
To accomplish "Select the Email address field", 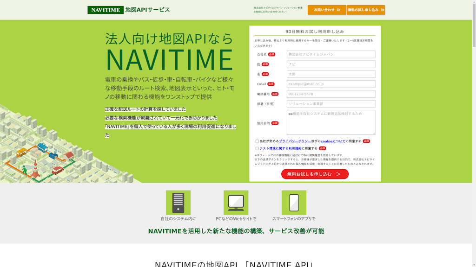I will tap(331, 84).
